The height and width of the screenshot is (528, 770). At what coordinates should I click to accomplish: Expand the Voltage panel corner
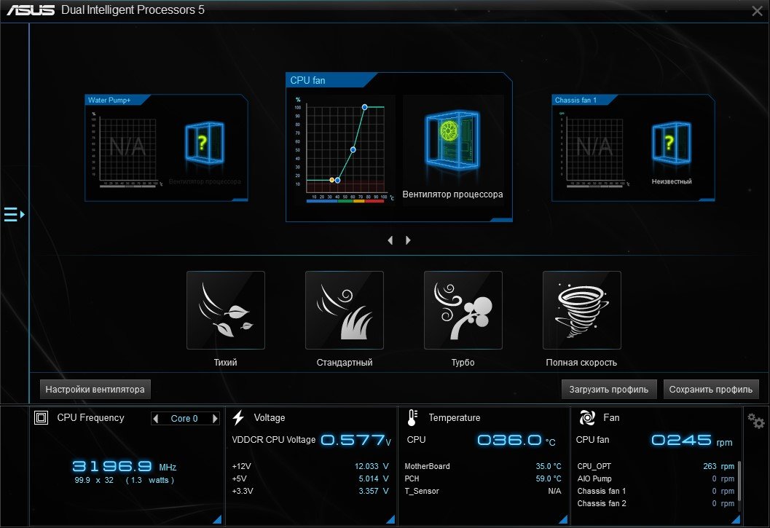[x=391, y=519]
